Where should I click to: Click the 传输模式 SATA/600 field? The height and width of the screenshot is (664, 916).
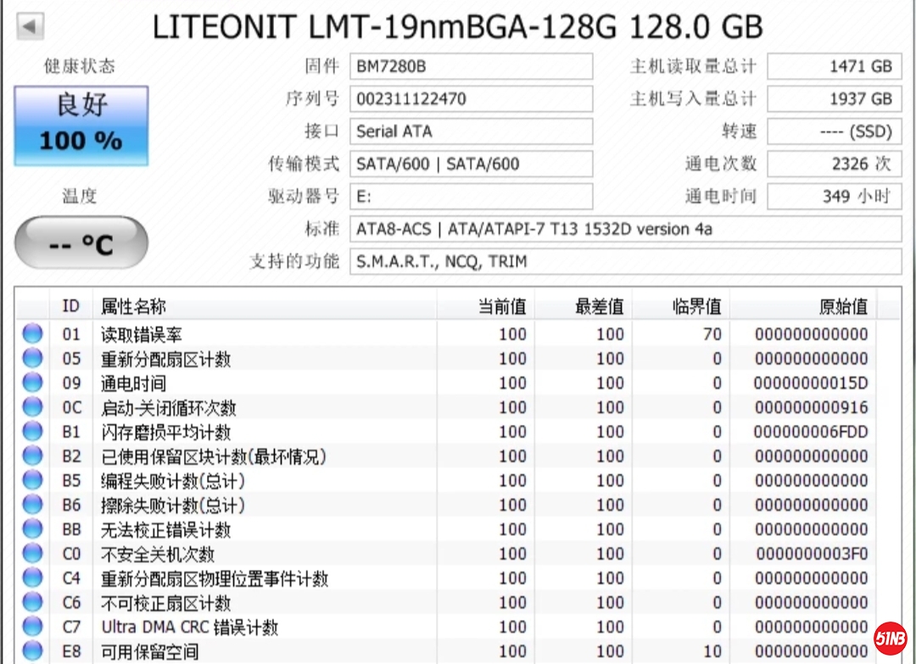pyautogui.click(x=471, y=164)
